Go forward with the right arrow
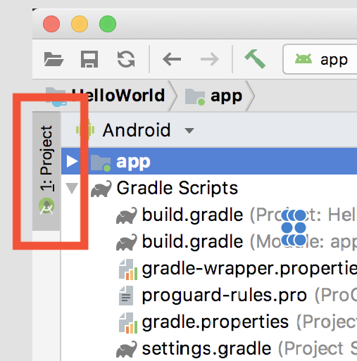This screenshot has width=357, height=361. pyautogui.click(x=210, y=59)
